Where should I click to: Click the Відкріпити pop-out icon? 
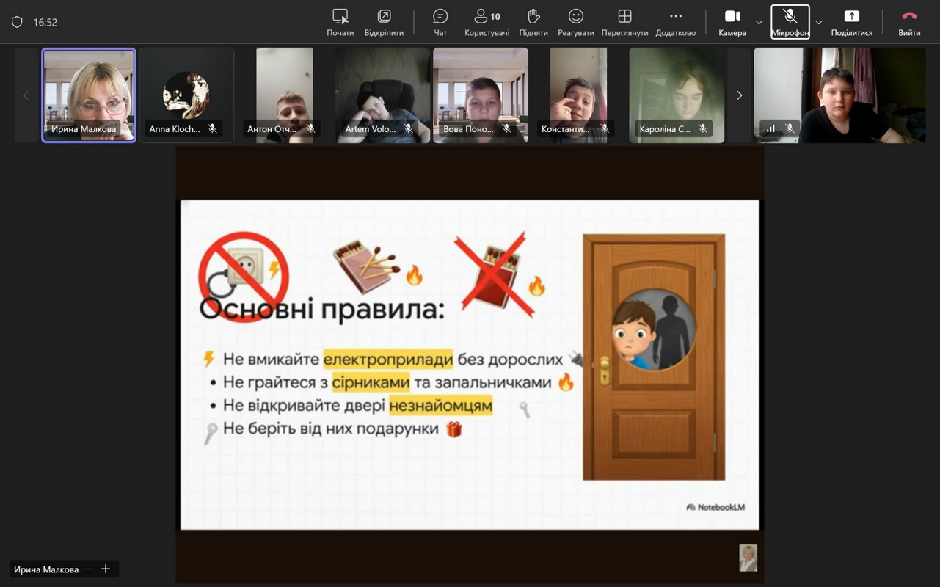(x=384, y=22)
